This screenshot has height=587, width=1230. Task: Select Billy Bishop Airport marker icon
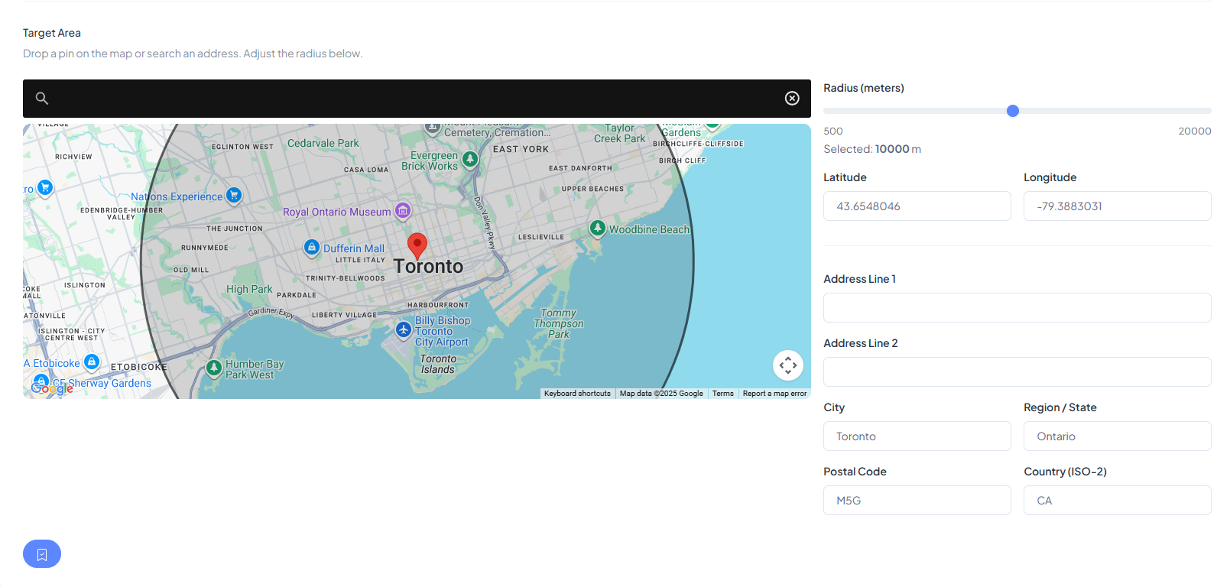pos(404,330)
